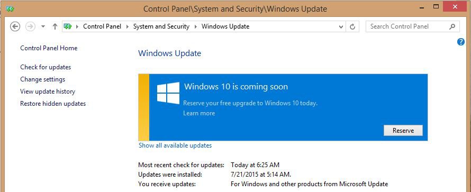
Task: Open the blue Help question mark
Action: point(461,42)
